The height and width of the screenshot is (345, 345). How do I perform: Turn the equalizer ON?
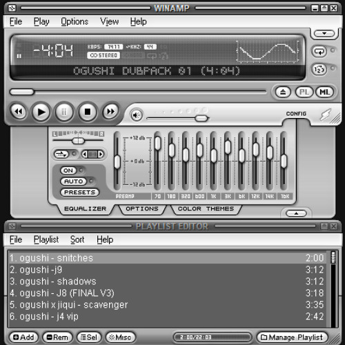[x=68, y=170]
